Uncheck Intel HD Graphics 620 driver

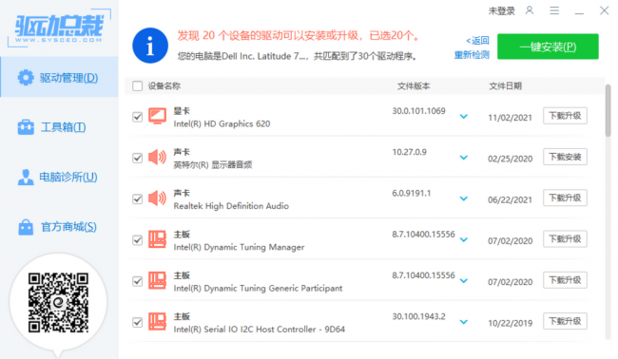pos(137,117)
